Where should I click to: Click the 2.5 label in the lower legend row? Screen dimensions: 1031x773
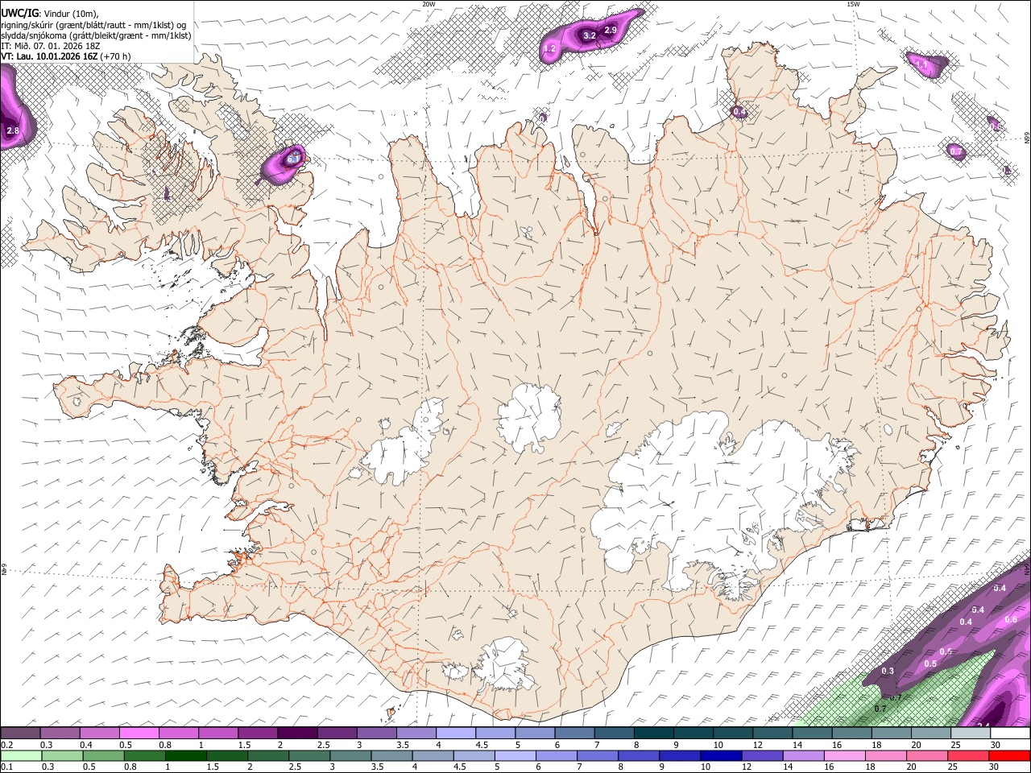pyautogui.click(x=295, y=767)
